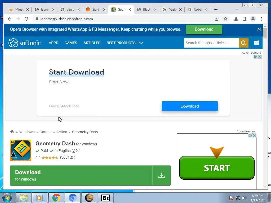Open Google Chrome from taskbar
The image size is (271, 203).
coord(56,198)
